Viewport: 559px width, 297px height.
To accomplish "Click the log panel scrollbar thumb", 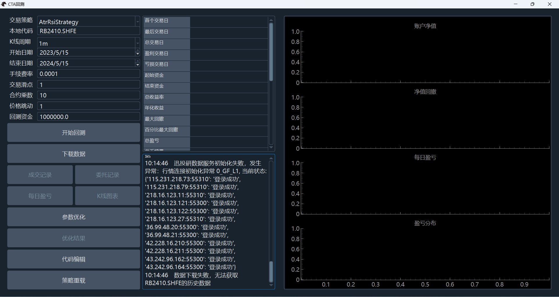I will pyautogui.click(x=271, y=272).
